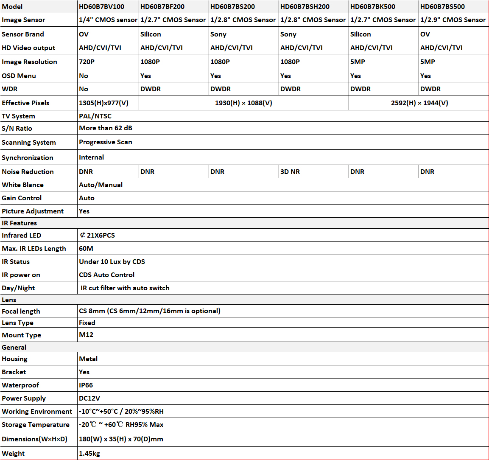
Task: Select the 'Under 10 Lux by CDS' text
Action: 112,261
